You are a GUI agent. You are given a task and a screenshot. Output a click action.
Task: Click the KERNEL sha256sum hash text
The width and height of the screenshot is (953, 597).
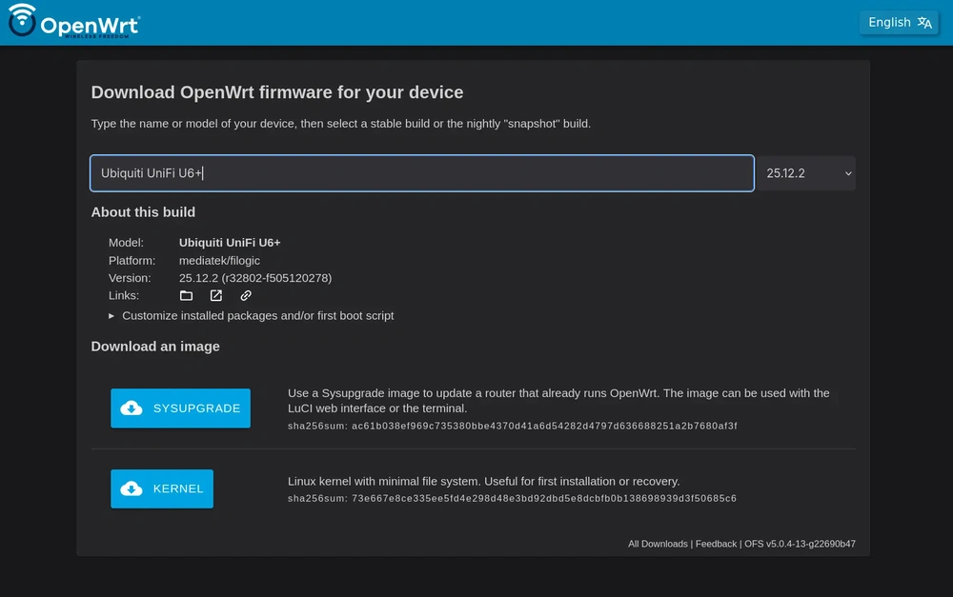coord(544,499)
